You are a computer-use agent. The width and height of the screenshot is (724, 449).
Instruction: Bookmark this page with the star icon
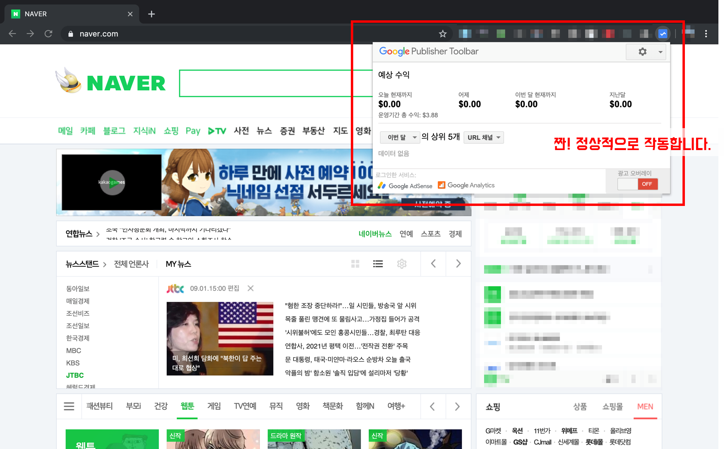(x=443, y=34)
